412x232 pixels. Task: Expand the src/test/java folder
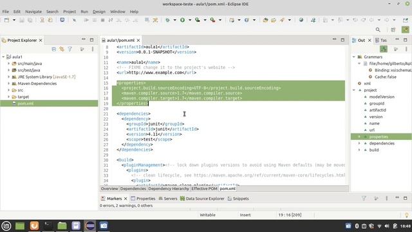click(x=8, y=70)
